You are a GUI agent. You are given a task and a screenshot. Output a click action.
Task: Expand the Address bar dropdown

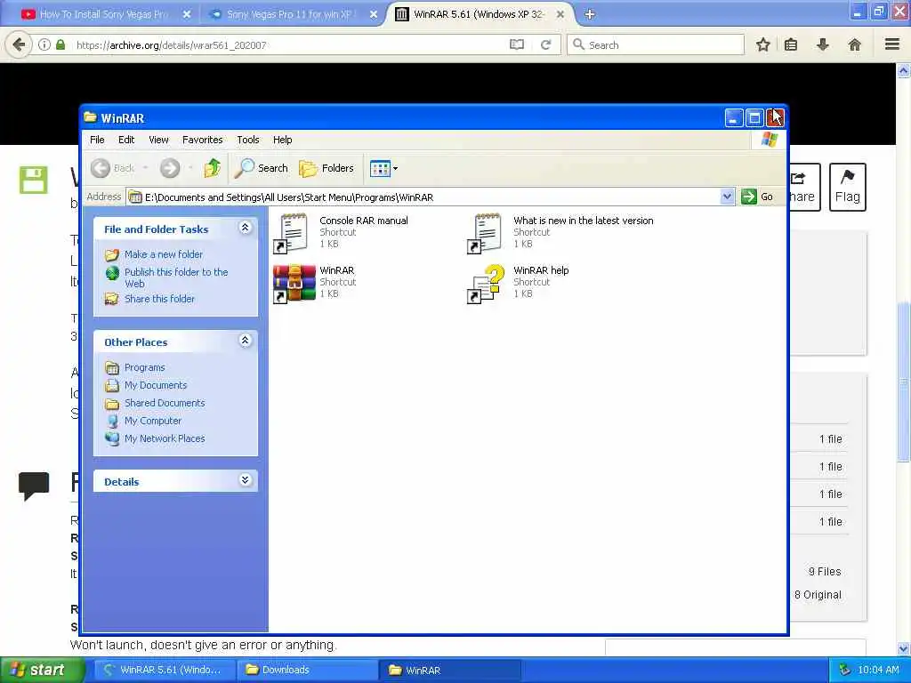[x=727, y=197]
